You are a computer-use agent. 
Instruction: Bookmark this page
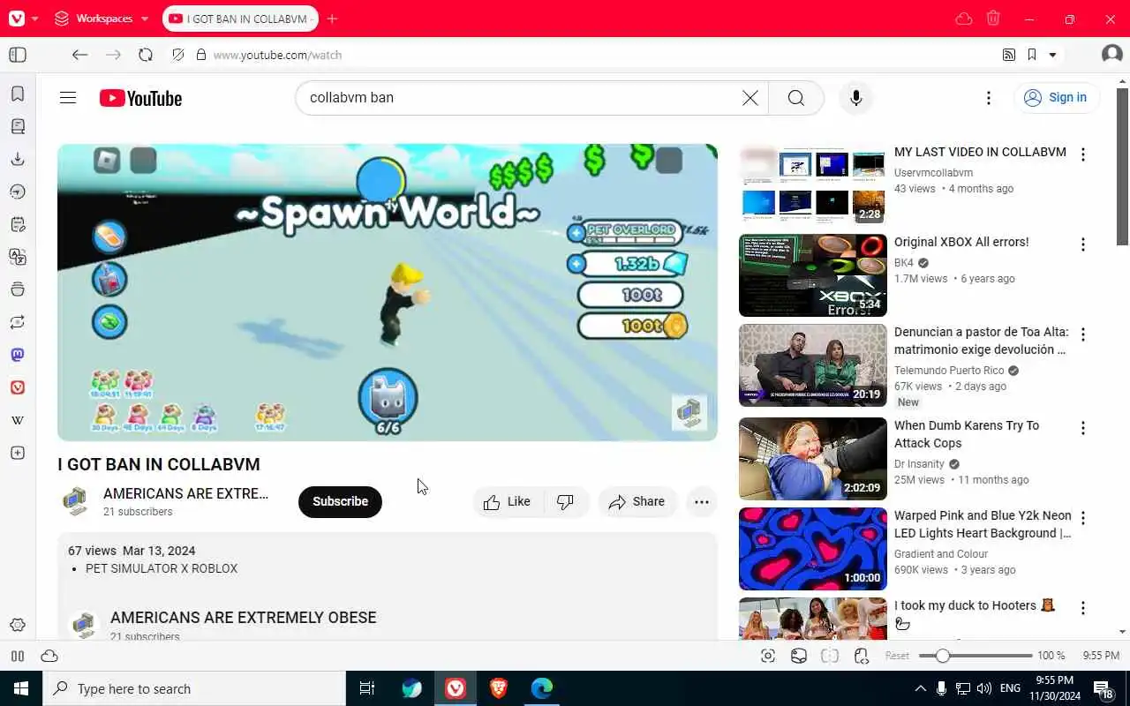point(1031,55)
